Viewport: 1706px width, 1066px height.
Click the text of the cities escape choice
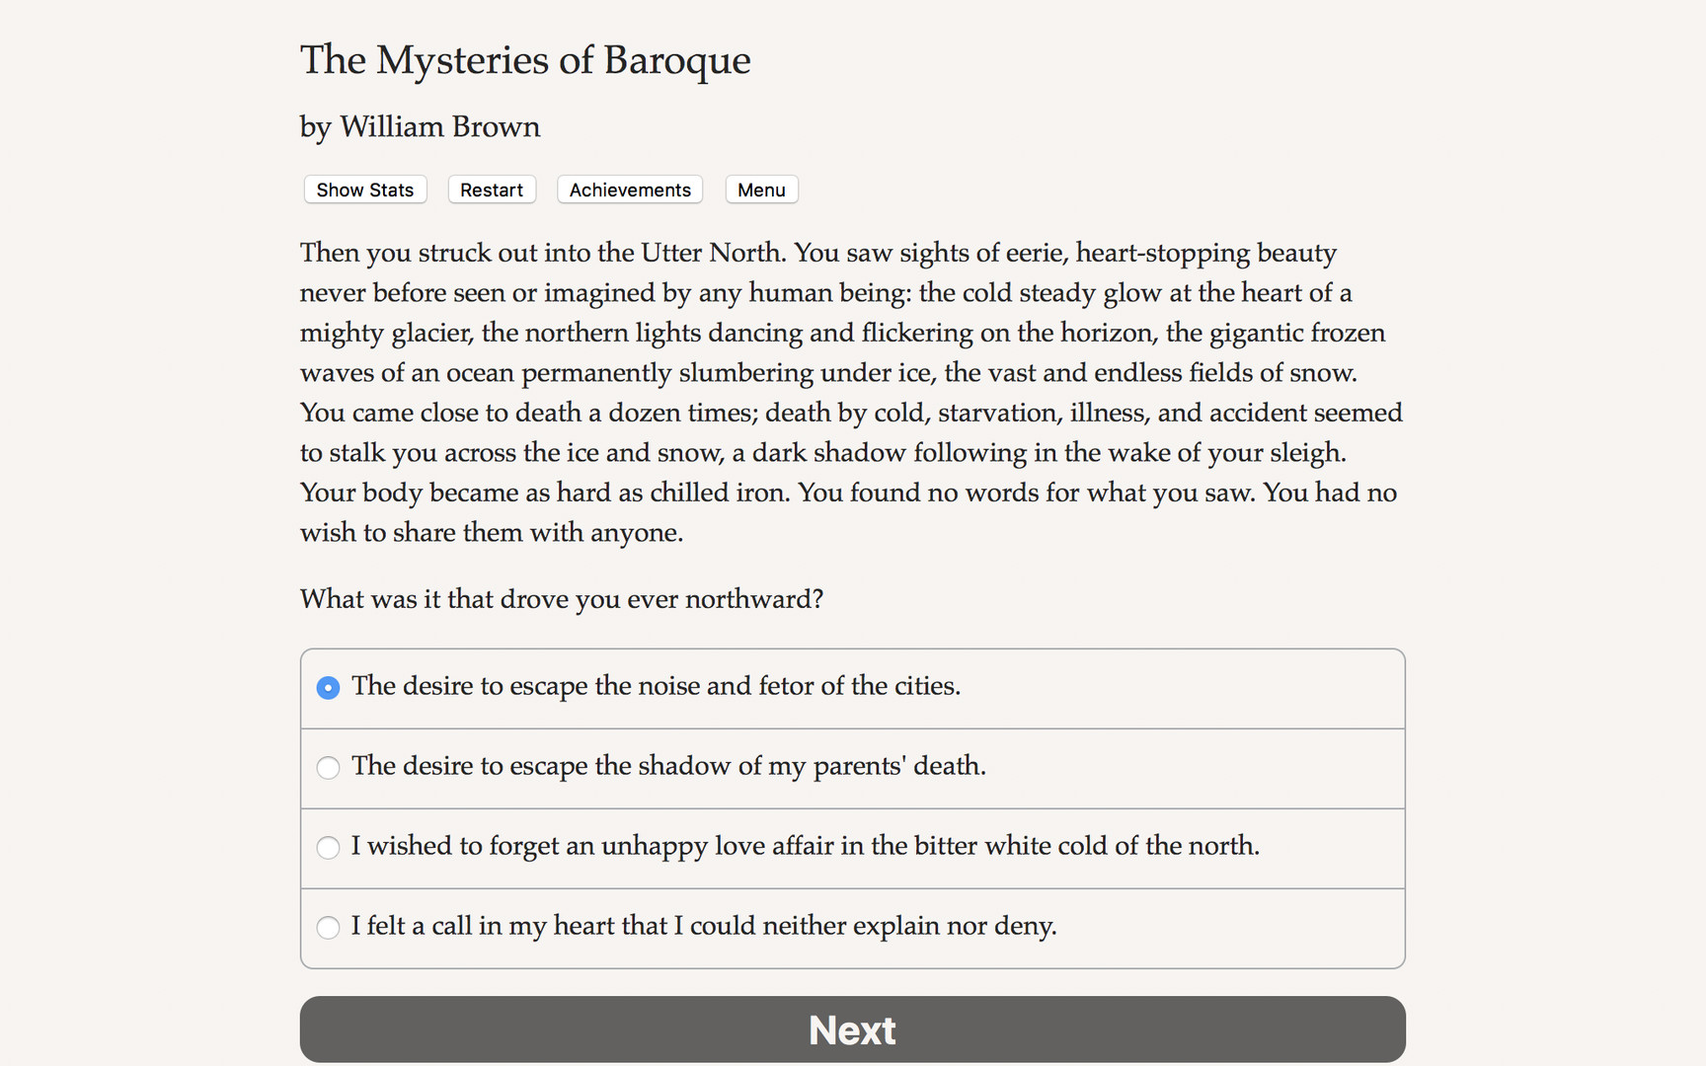coord(657,686)
